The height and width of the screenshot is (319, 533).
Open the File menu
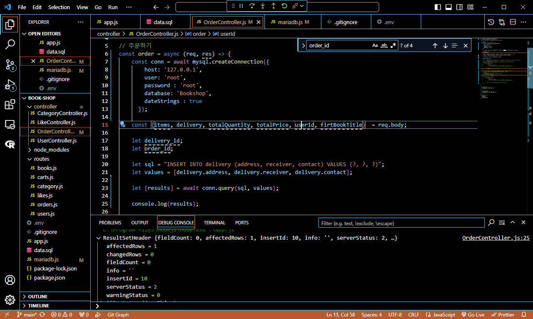click(x=22, y=7)
